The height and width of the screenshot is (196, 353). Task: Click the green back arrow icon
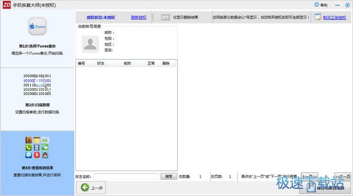[85, 188]
